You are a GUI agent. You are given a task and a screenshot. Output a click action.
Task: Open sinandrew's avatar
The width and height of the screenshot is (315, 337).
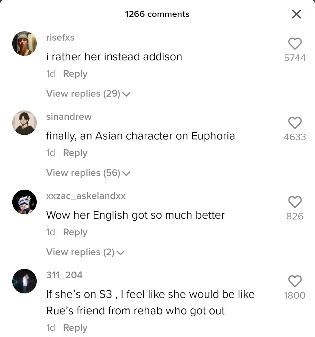(x=25, y=123)
